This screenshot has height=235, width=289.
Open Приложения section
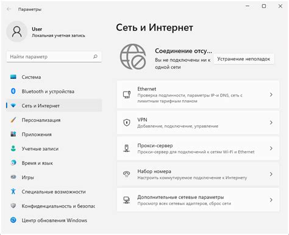tap(54, 134)
